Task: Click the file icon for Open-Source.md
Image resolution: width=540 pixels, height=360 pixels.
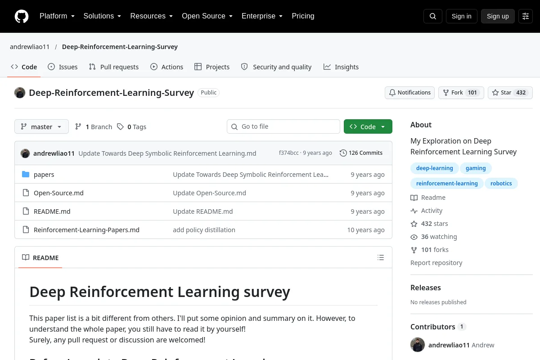Action: [x=26, y=193]
